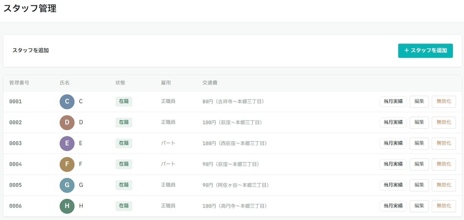Click the blue C avatar circle
This screenshot has height=220, width=464.
tap(67, 102)
